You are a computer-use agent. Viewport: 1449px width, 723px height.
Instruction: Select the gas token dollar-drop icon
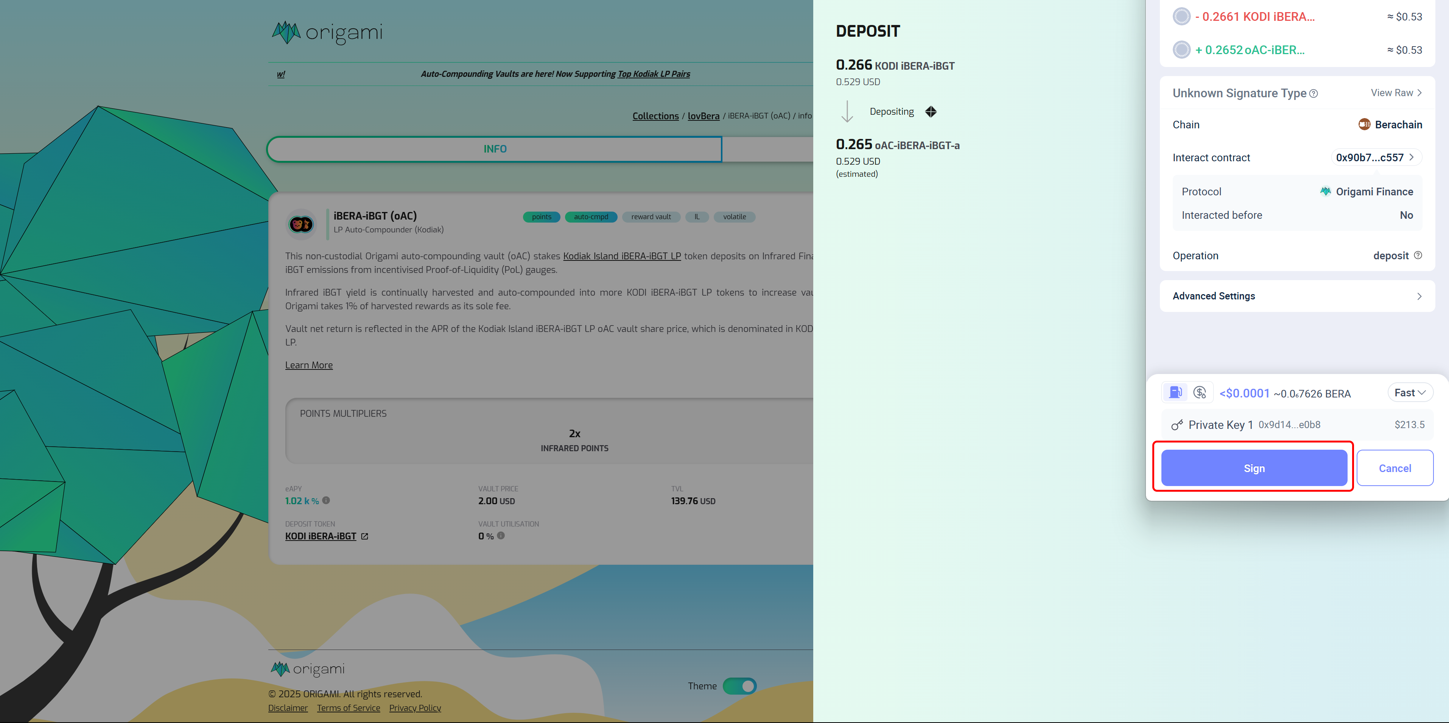click(x=1199, y=392)
